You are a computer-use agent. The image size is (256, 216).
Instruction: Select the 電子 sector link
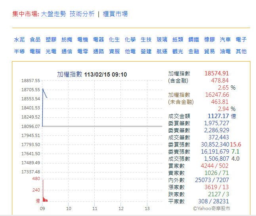241,39
